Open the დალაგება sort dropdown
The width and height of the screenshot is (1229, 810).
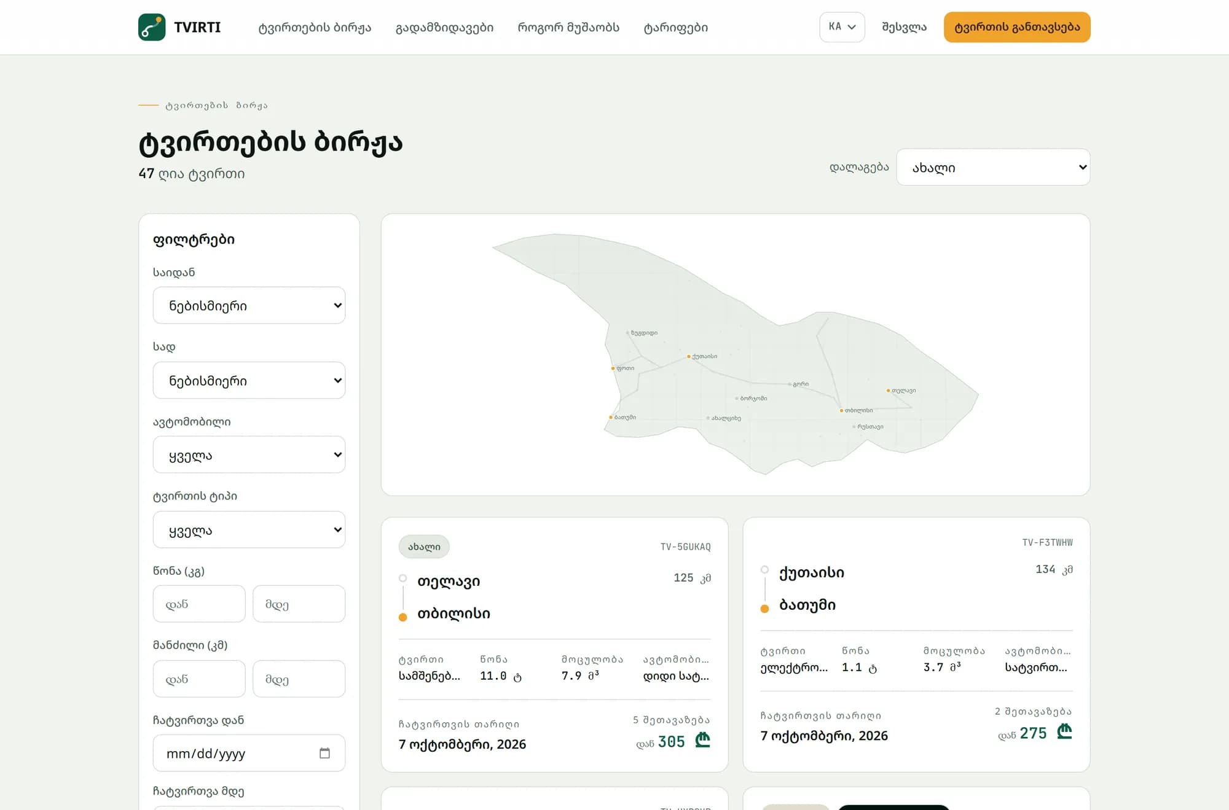tap(993, 167)
